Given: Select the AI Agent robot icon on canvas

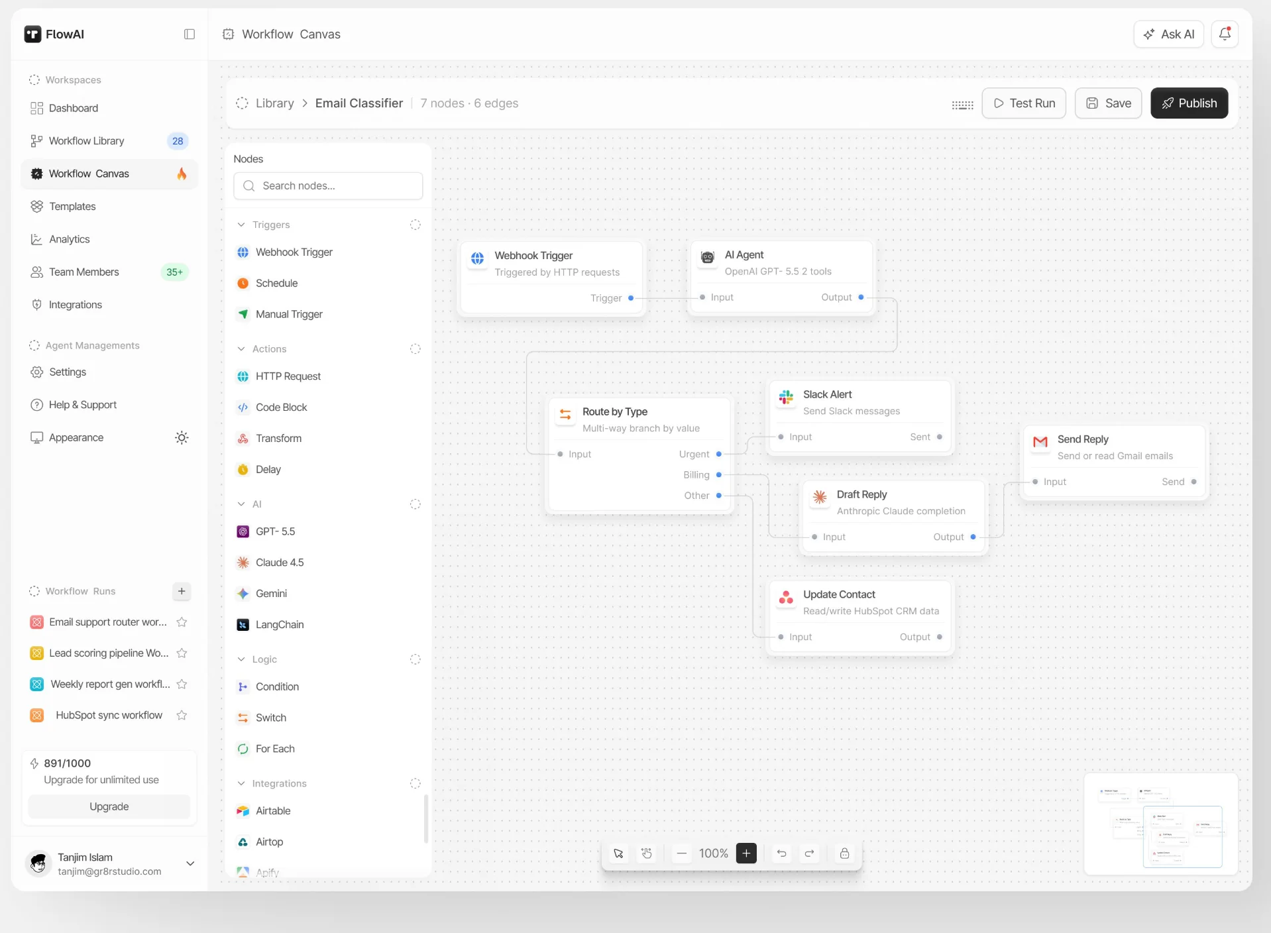Looking at the screenshot, I should click(x=708, y=258).
